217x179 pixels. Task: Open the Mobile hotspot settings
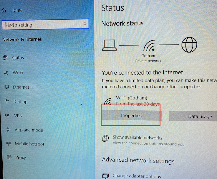[29, 144]
